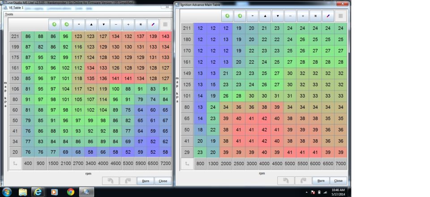
Task: Click the set-equal '=' button in Ignition Advance toolbar
Action: click(x=253, y=16)
